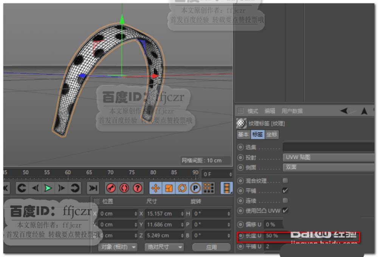Go to next keyframe icon

pyautogui.click(x=74, y=188)
